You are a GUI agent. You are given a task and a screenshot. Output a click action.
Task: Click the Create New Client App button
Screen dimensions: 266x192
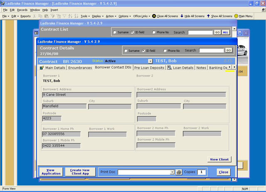[80, 172]
